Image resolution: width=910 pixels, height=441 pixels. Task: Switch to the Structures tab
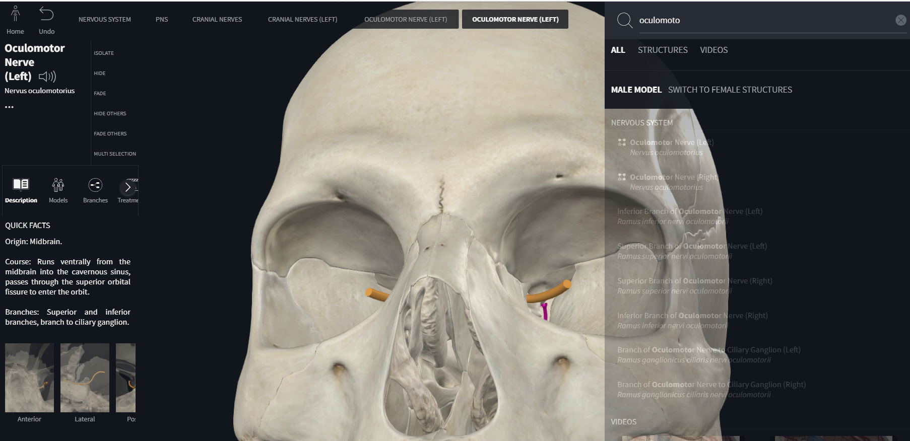[663, 50]
